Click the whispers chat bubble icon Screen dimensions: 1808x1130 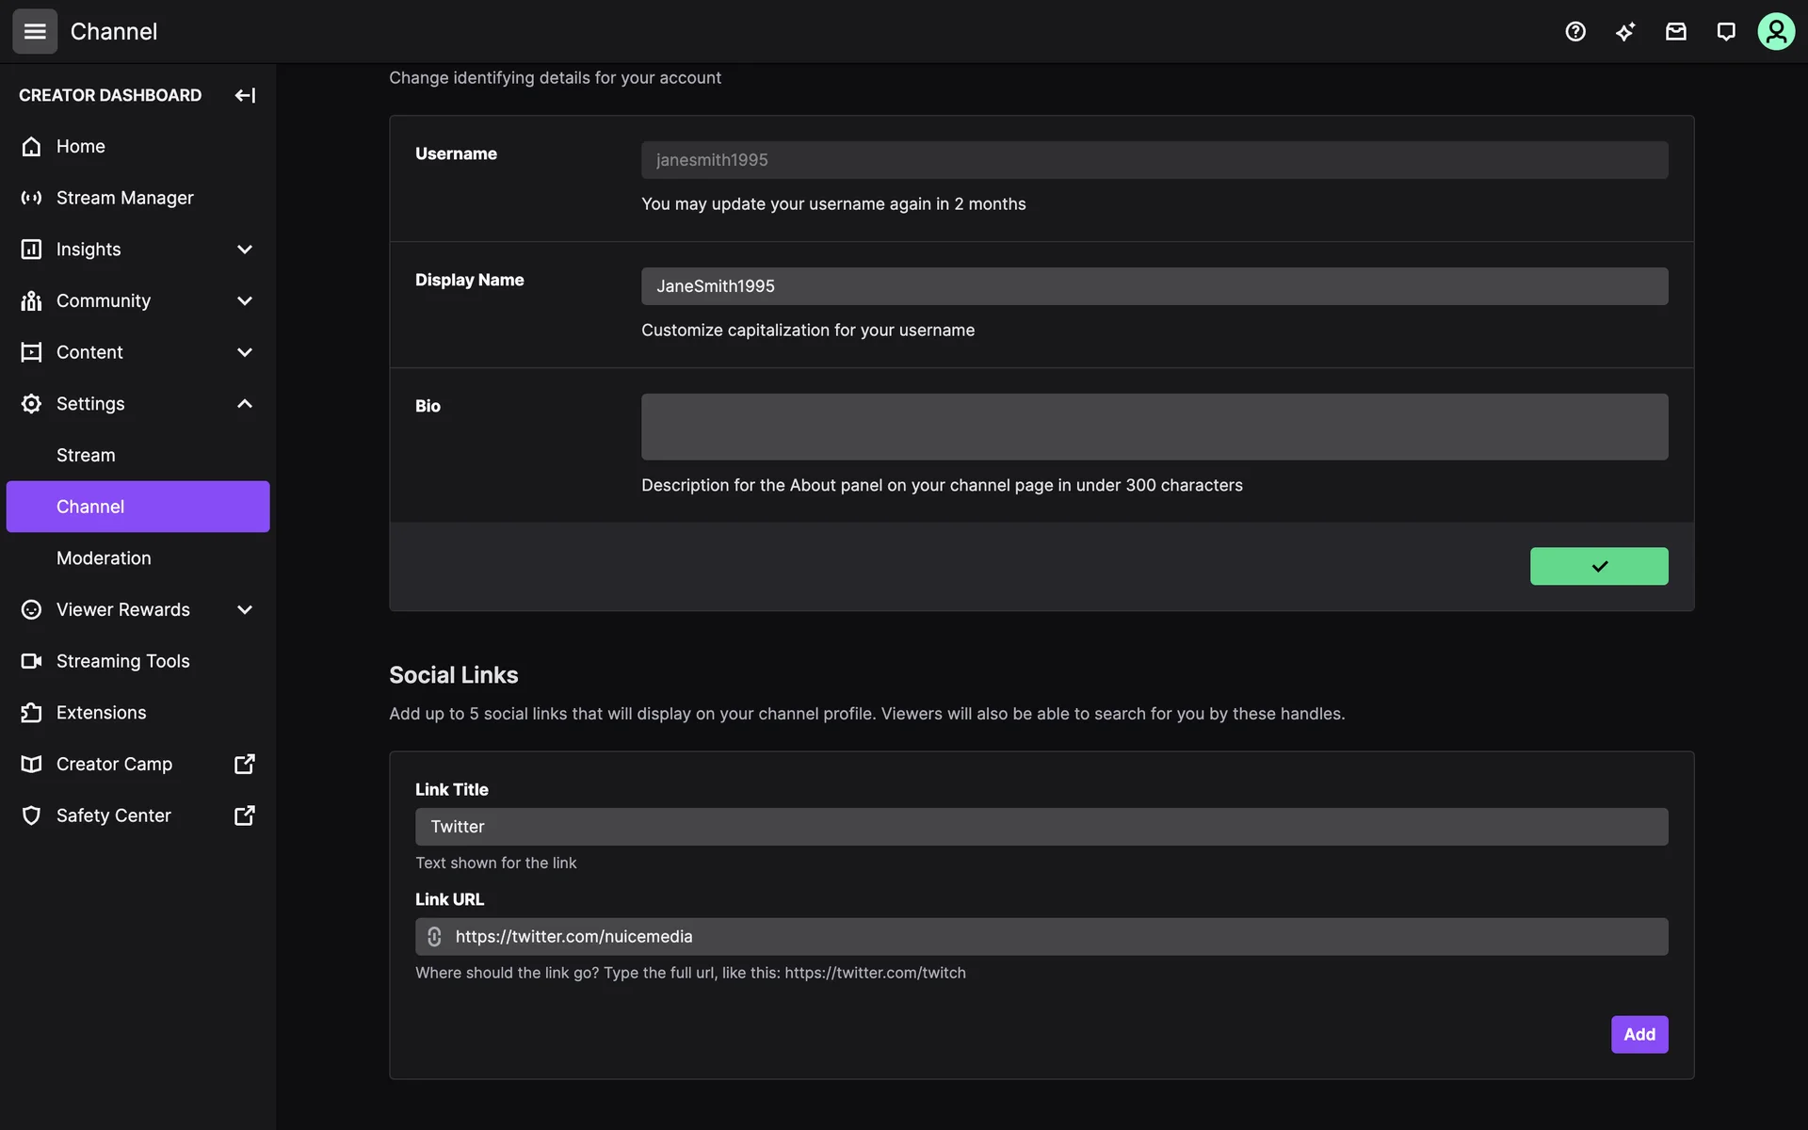click(x=1725, y=31)
